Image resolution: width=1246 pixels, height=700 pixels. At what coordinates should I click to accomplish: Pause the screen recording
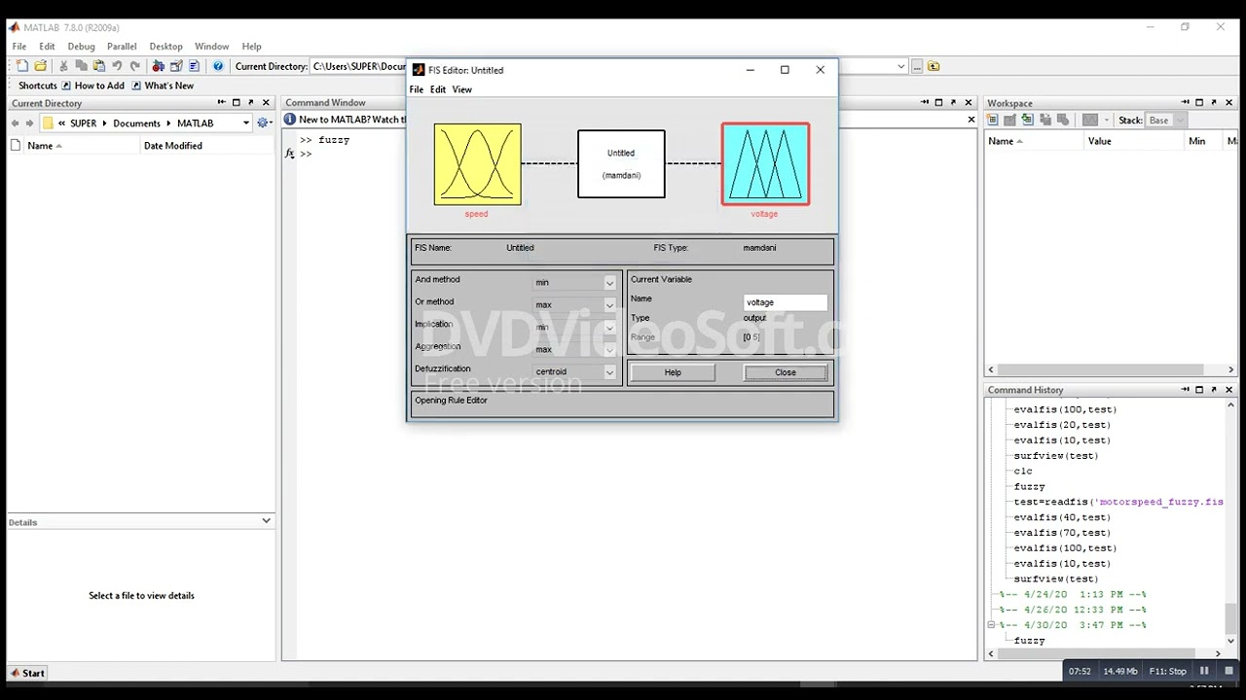[x=1203, y=671]
